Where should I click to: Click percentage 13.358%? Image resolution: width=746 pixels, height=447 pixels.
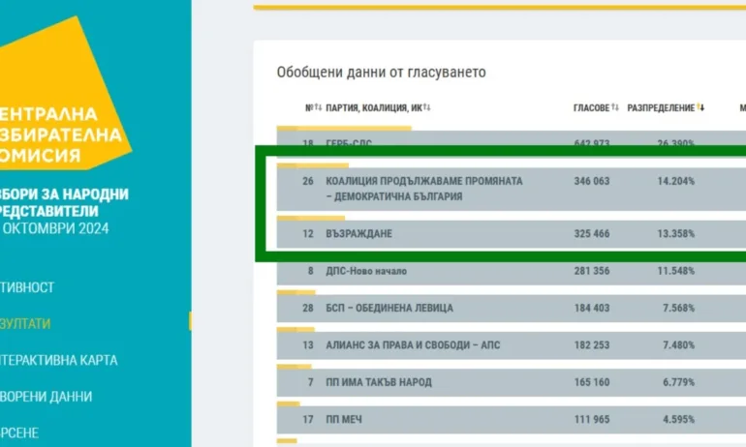tap(675, 234)
